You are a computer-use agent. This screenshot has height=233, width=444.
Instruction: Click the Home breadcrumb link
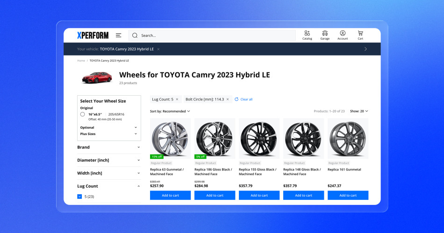click(81, 61)
